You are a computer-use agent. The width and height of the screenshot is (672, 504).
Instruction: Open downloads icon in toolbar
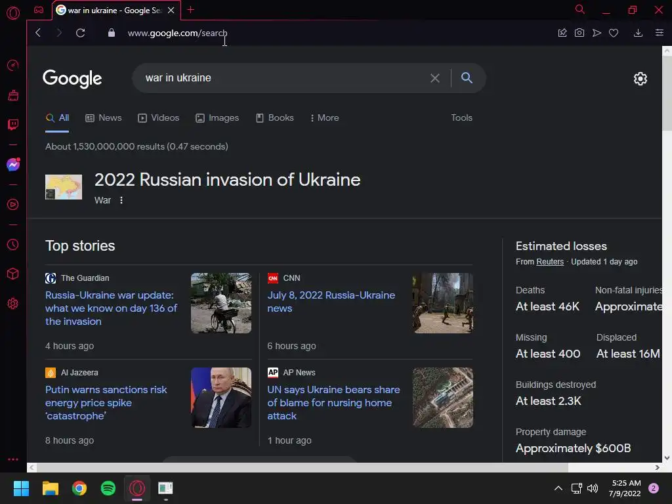pos(638,33)
